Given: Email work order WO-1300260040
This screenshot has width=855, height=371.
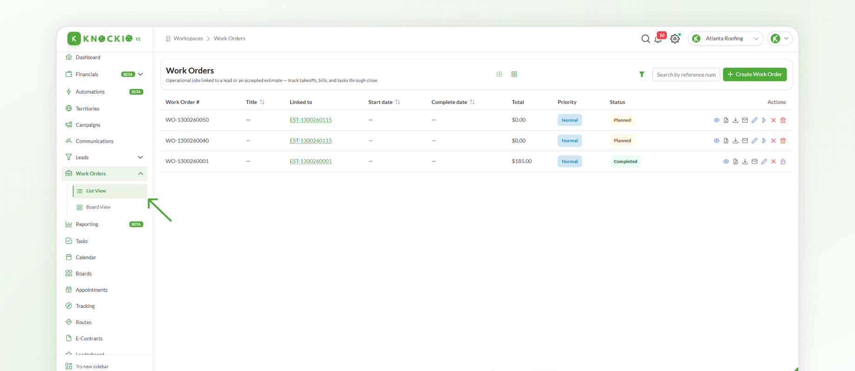Looking at the screenshot, I should click(x=745, y=141).
